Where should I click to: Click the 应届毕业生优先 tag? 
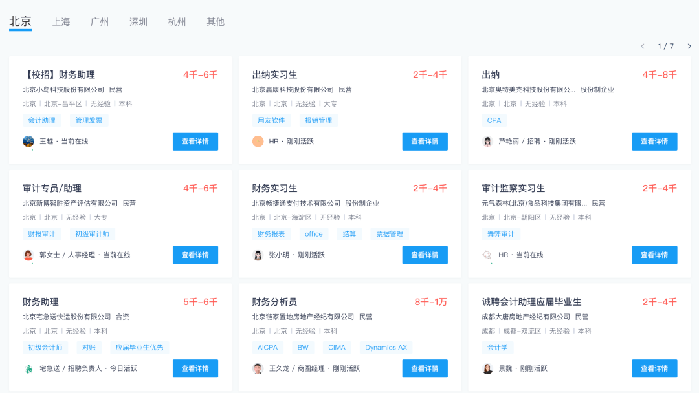(139, 347)
